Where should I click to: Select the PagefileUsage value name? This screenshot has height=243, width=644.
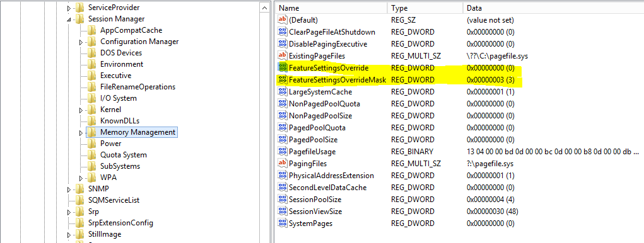[x=312, y=152]
